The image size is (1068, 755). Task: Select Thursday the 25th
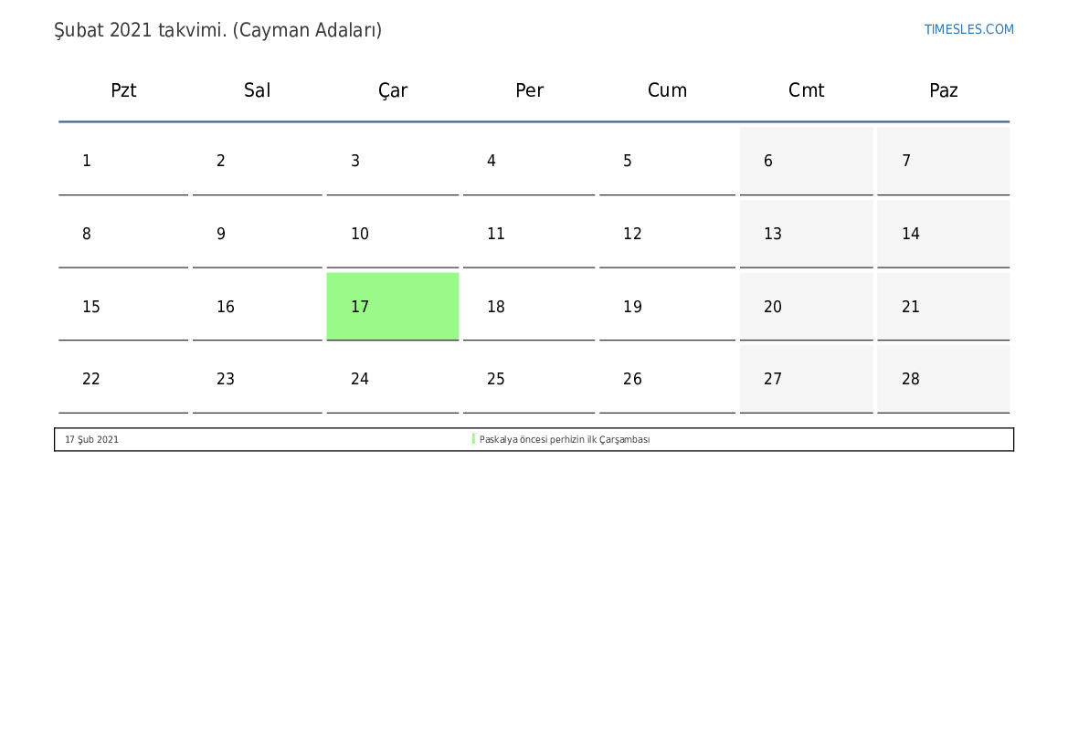[529, 379]
